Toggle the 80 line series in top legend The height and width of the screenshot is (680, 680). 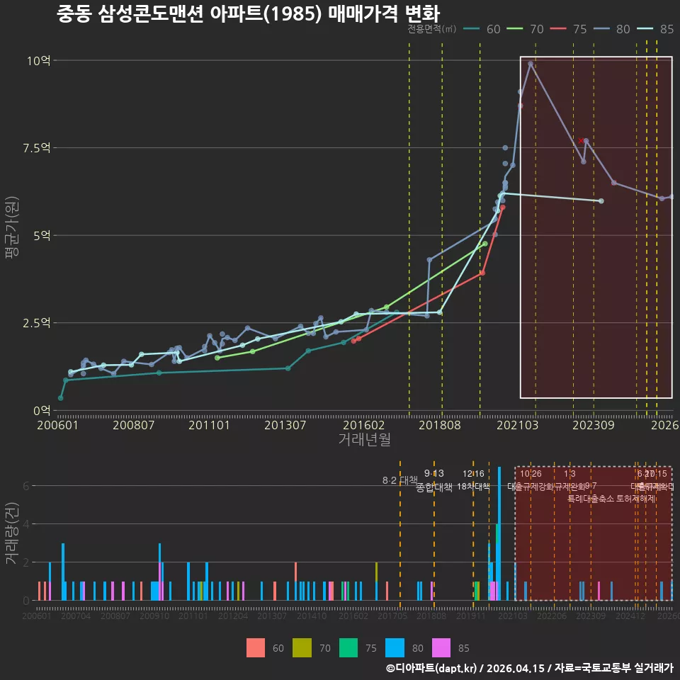(x=612, y=29)
